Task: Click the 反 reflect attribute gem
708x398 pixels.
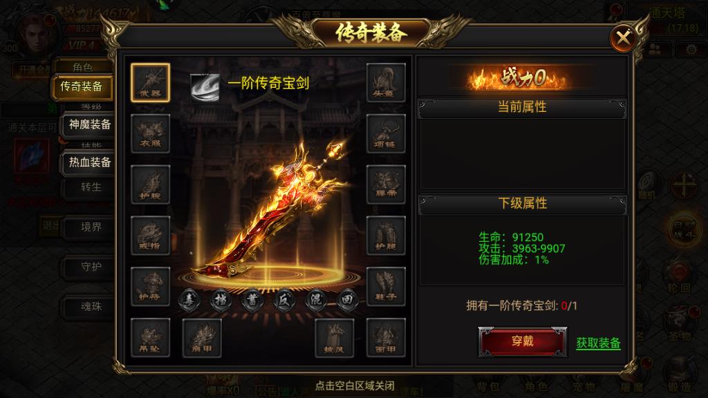Action: coord(284,300)
